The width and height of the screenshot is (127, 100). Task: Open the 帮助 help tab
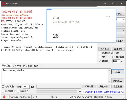(36, 66)
